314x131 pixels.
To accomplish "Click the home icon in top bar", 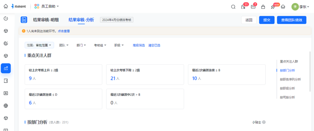I will 6,6.
